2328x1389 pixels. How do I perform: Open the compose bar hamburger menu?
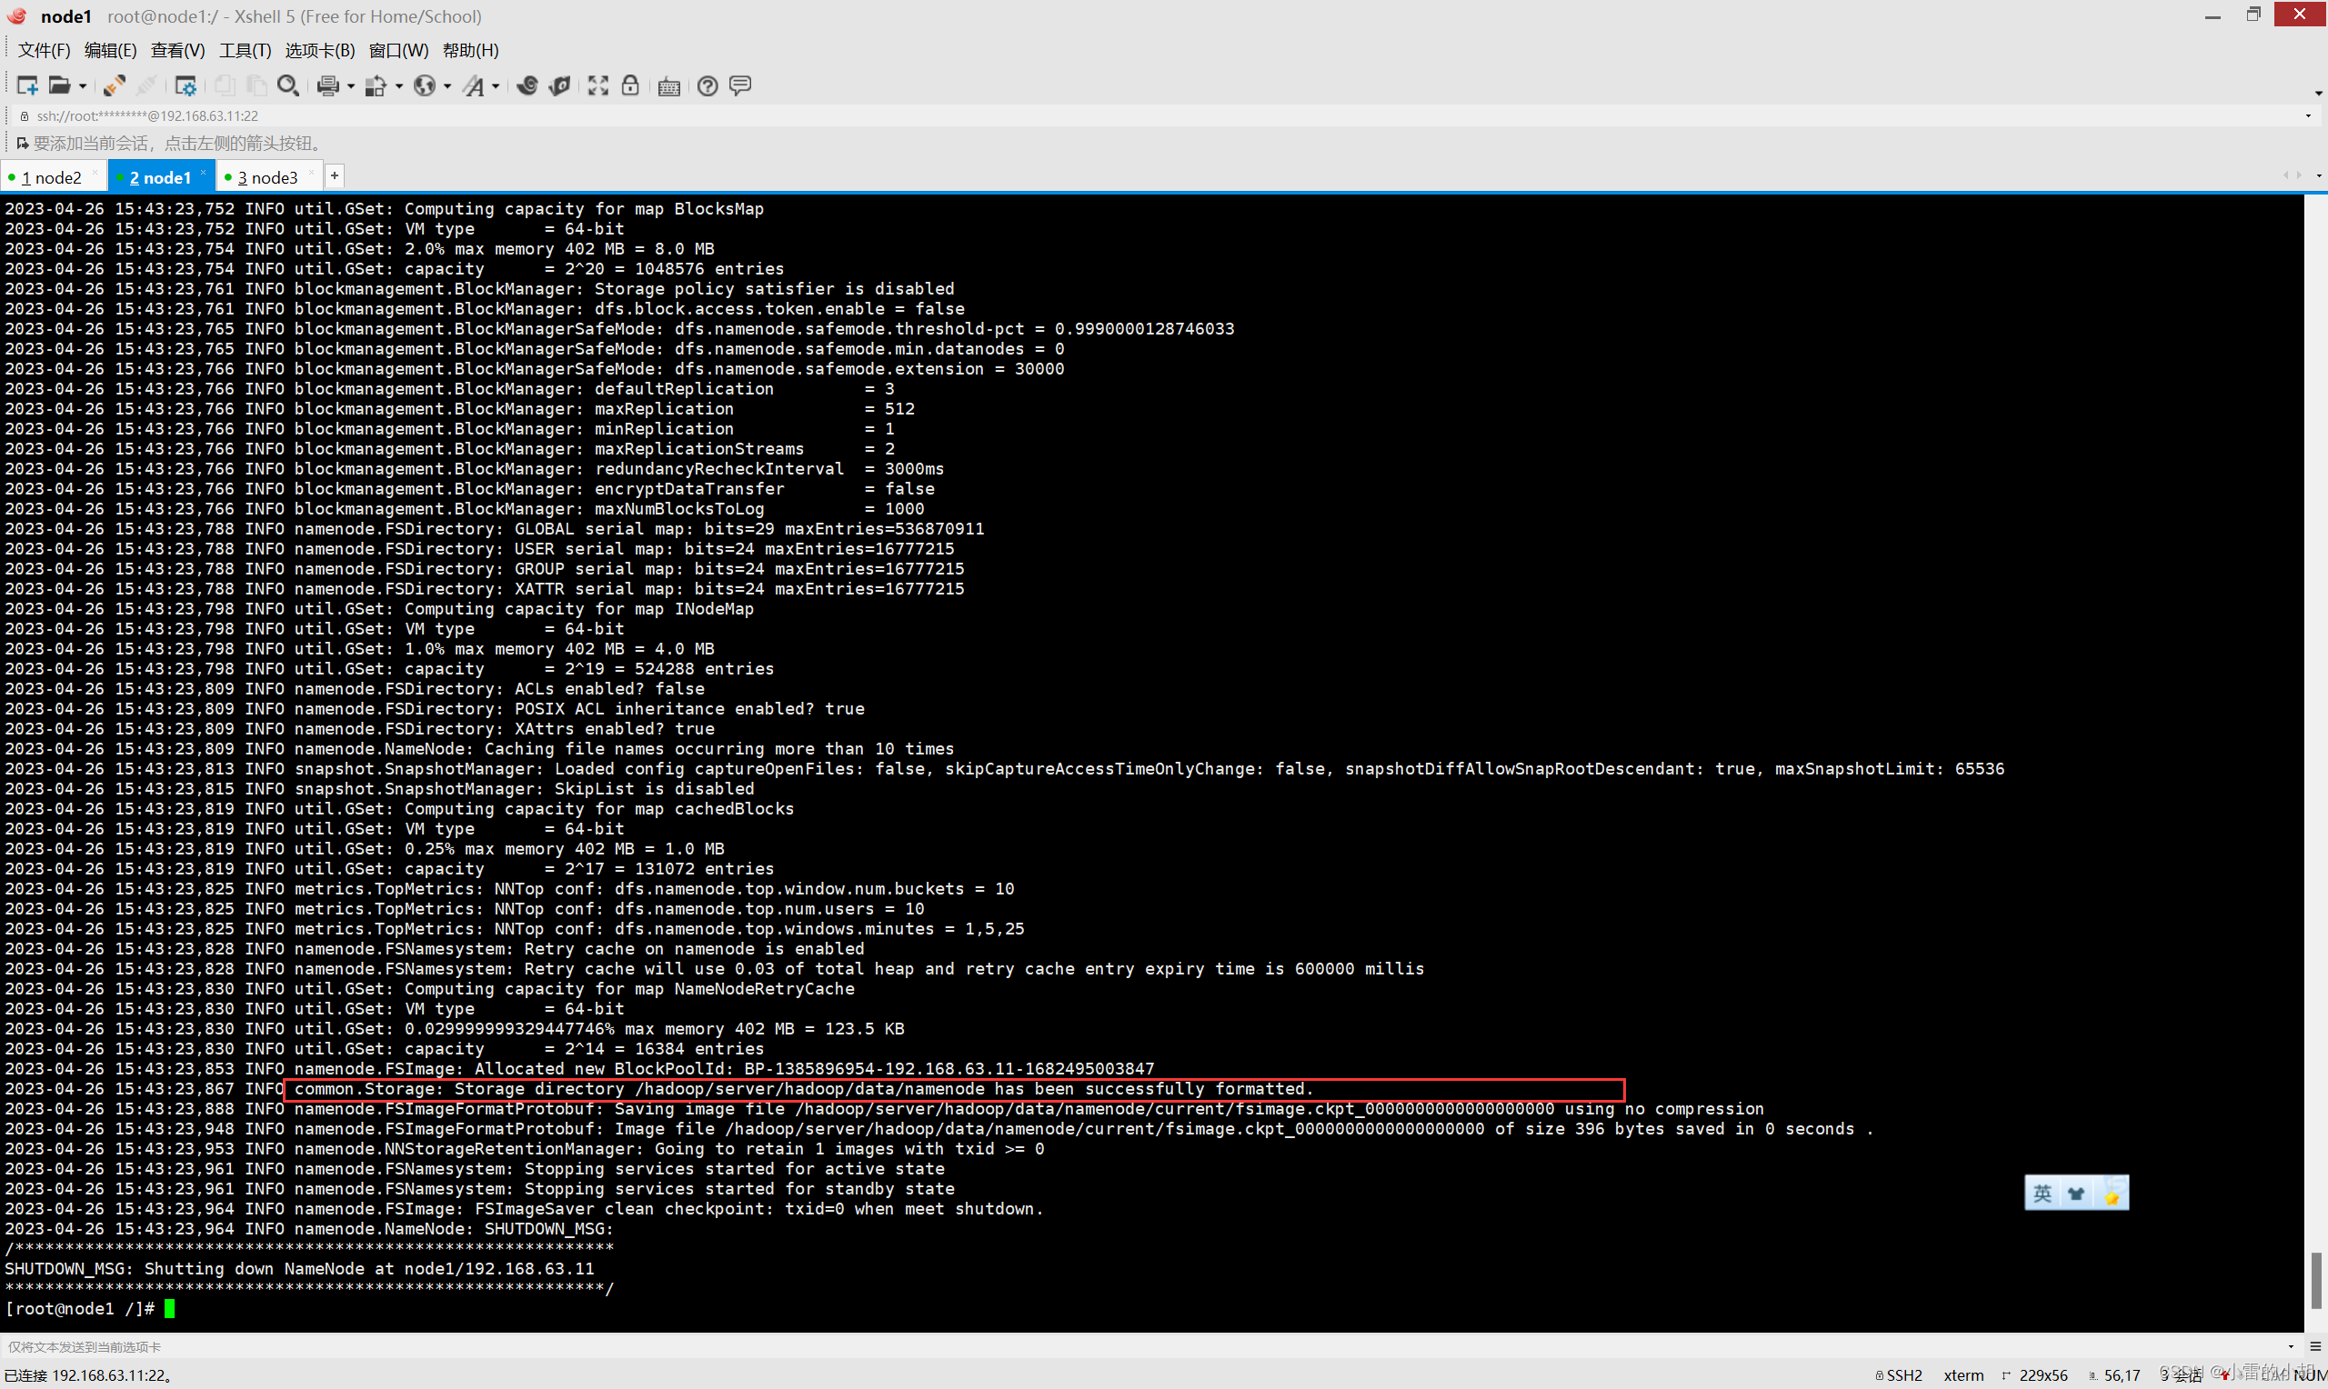[x=2315, y=1347]
